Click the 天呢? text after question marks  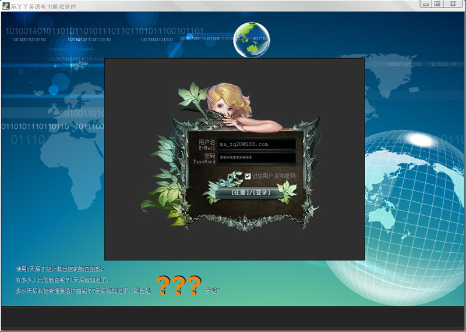pyautogui.click(x=213, y=290)
